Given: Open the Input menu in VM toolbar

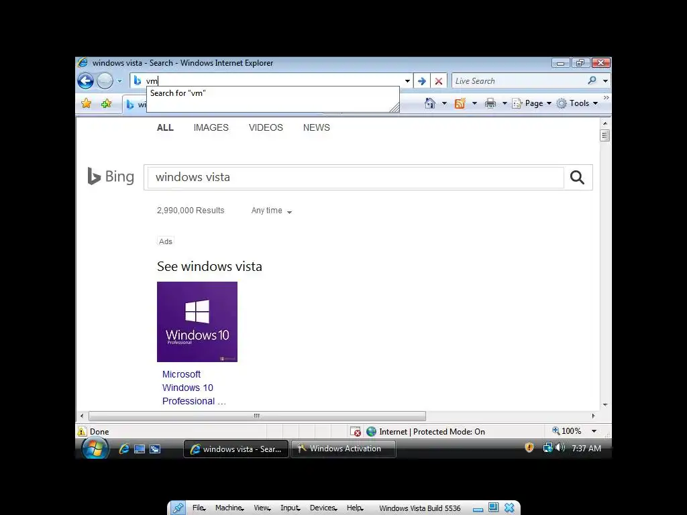Looking at the screenshot, I should [290, 508].
